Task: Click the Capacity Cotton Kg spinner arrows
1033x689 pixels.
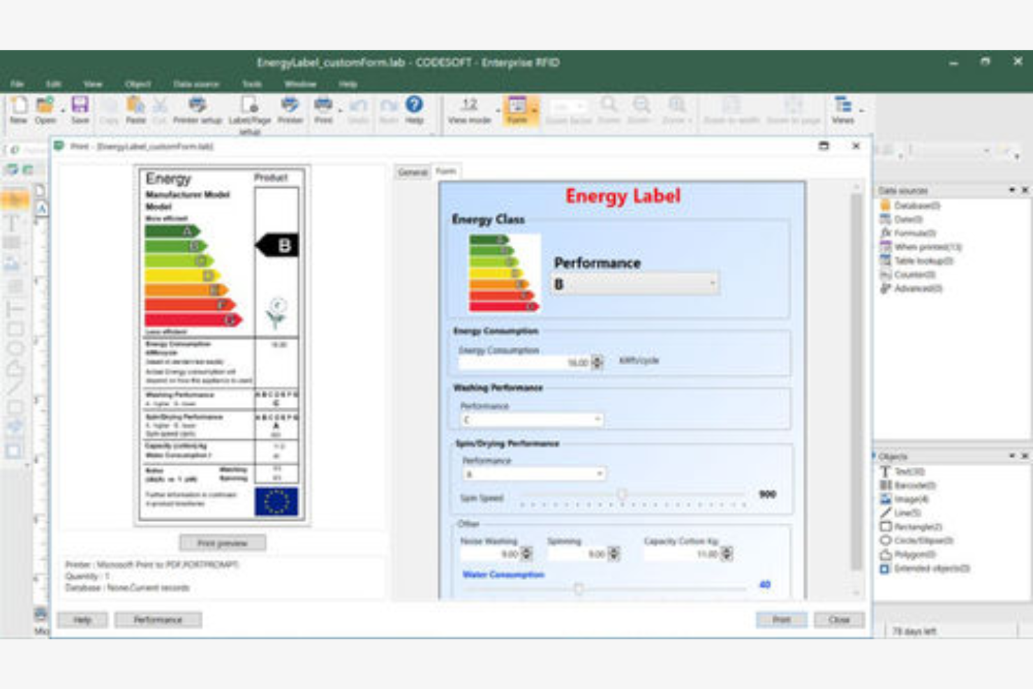Action: (x=727, y=554)
